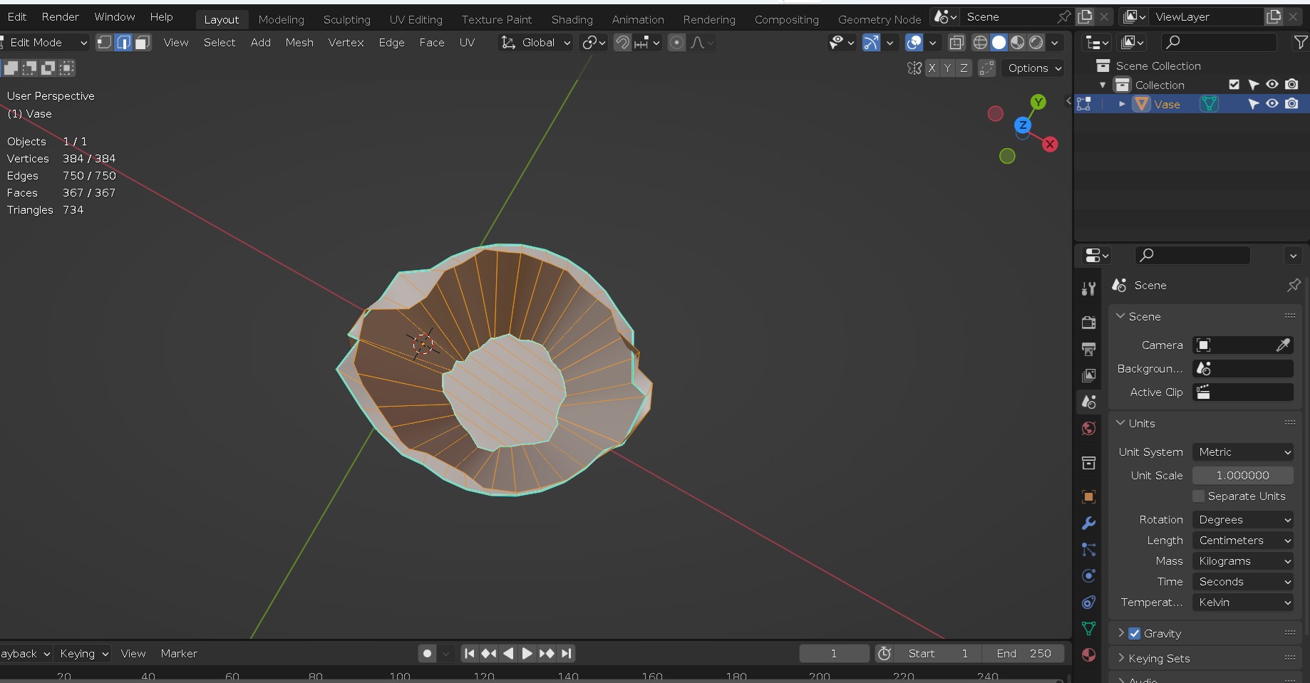The image size is (1310, 683).
Task: Hide Vase in the viewport via eye icon
Action: tap(1272, 104)
